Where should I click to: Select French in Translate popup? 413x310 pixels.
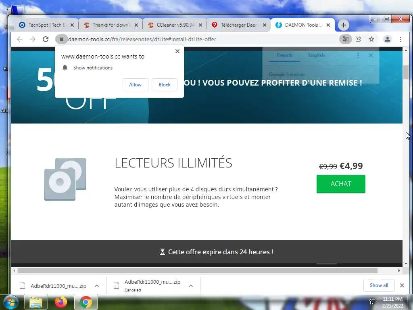tap(284, 55)
